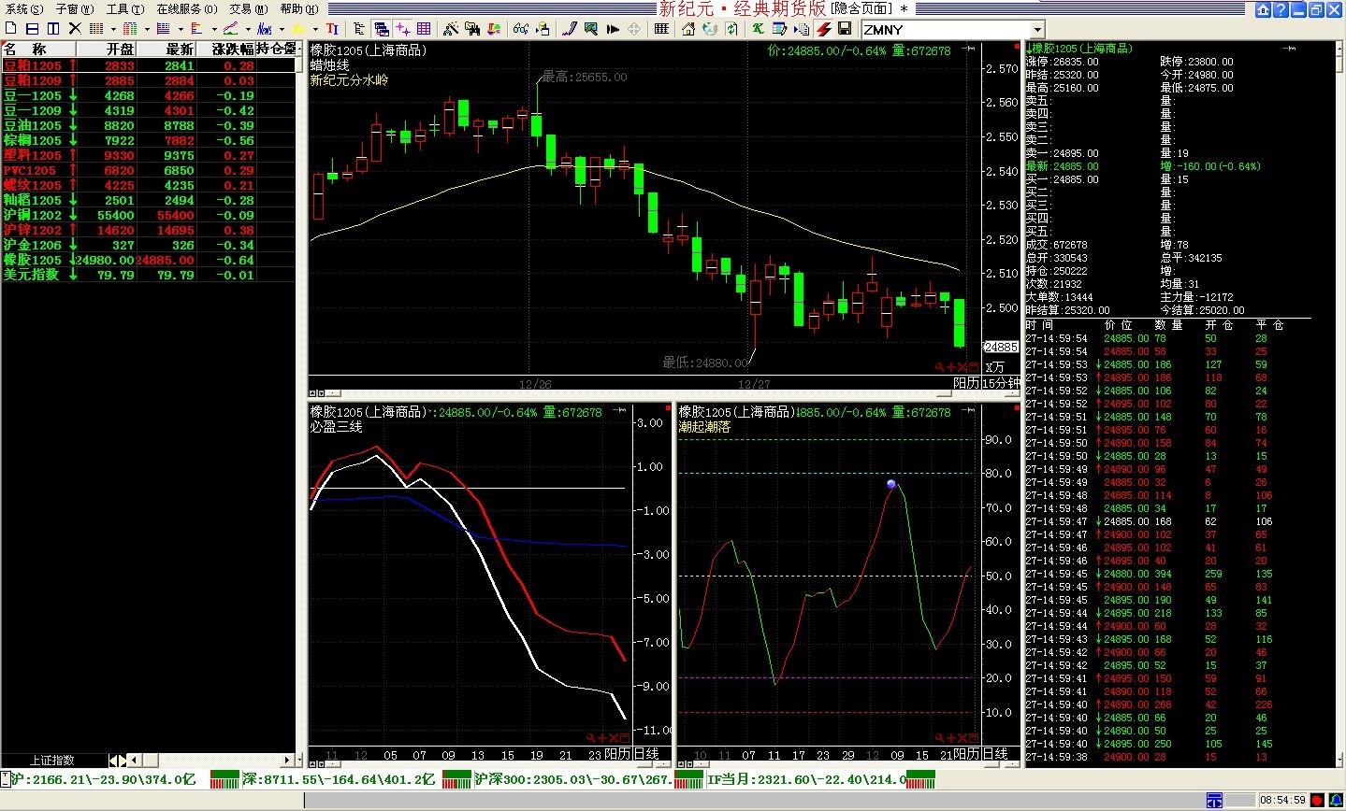Expand dropdown arrow beside red-green grid icon
The image size is (1346, 811).
click(x=147, y=29)
